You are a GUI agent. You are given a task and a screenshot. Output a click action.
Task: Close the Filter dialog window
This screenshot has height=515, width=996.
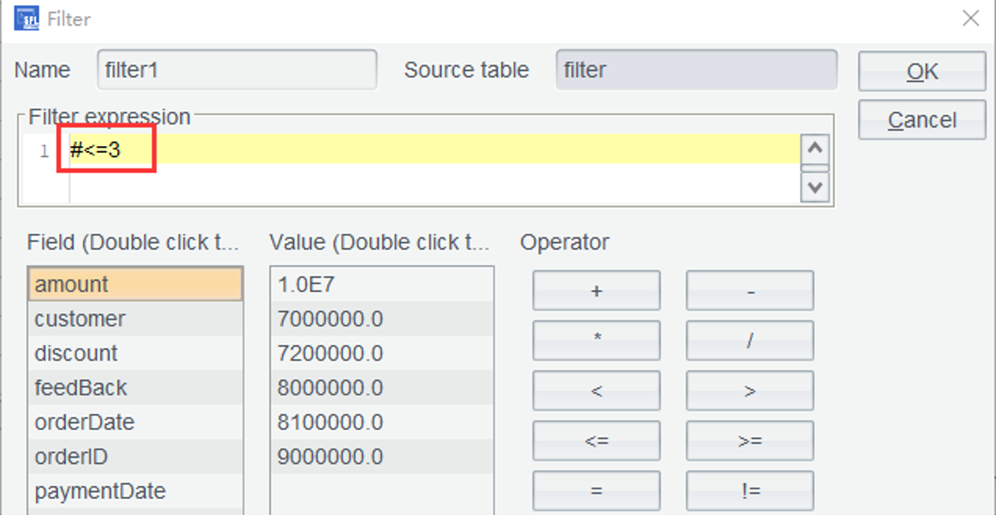(x=970, y=19)
